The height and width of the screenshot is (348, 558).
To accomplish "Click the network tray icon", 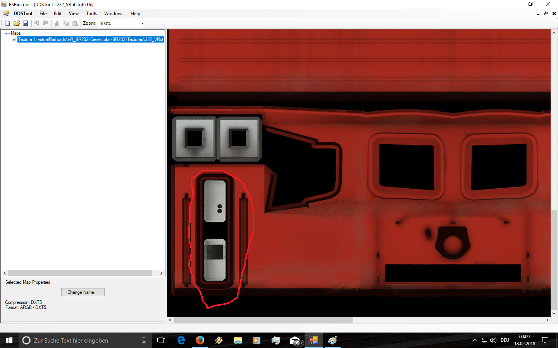I will click(x=484, y=340).
